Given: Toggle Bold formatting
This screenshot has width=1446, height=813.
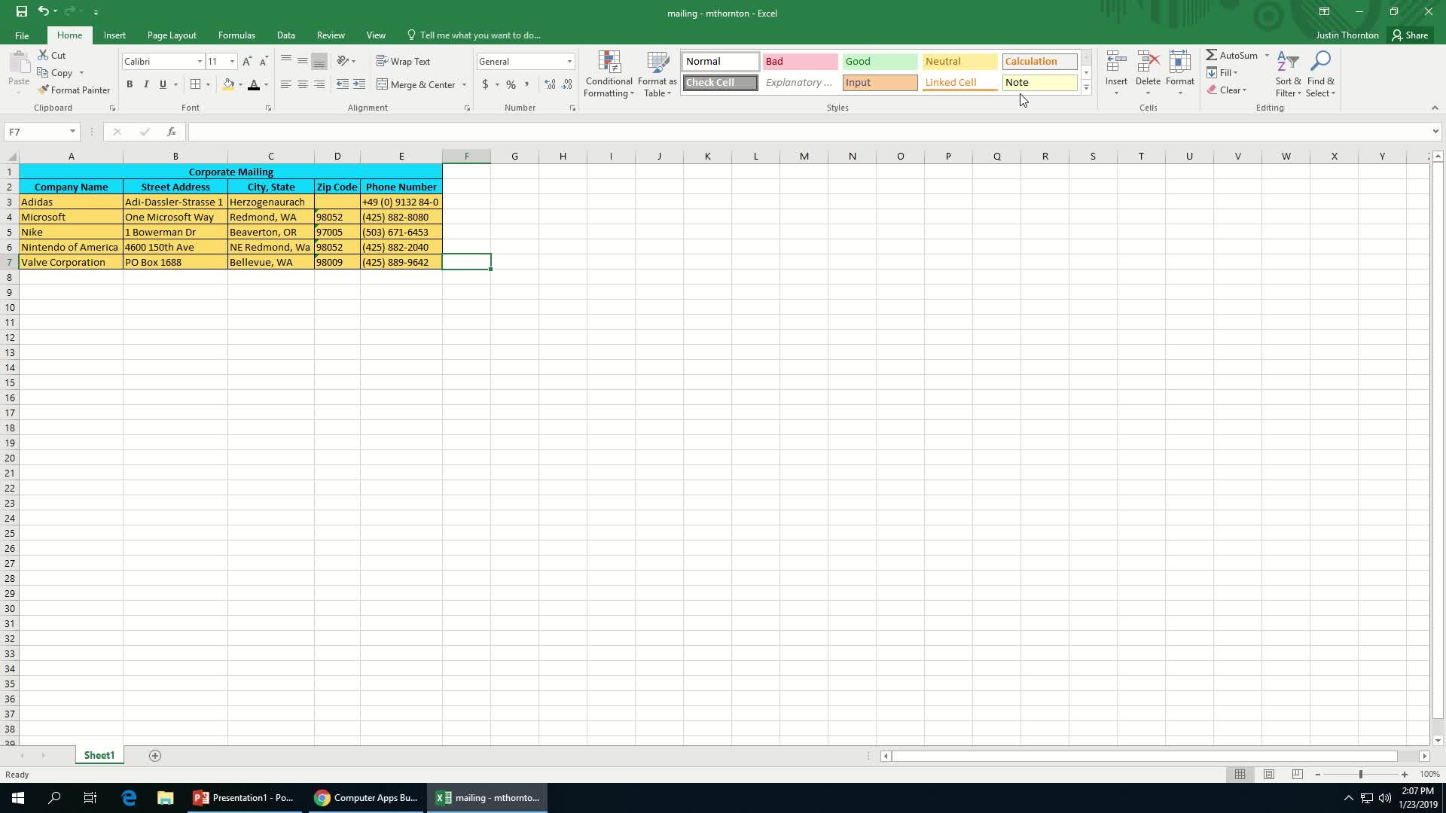Looking at the screenshot, I should tap(130, 84).
